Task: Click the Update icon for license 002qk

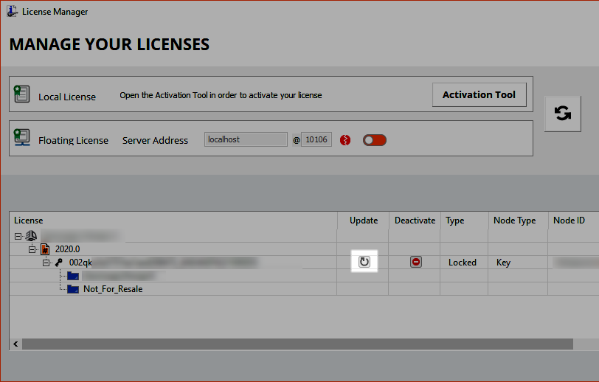Action: point(364,262)
